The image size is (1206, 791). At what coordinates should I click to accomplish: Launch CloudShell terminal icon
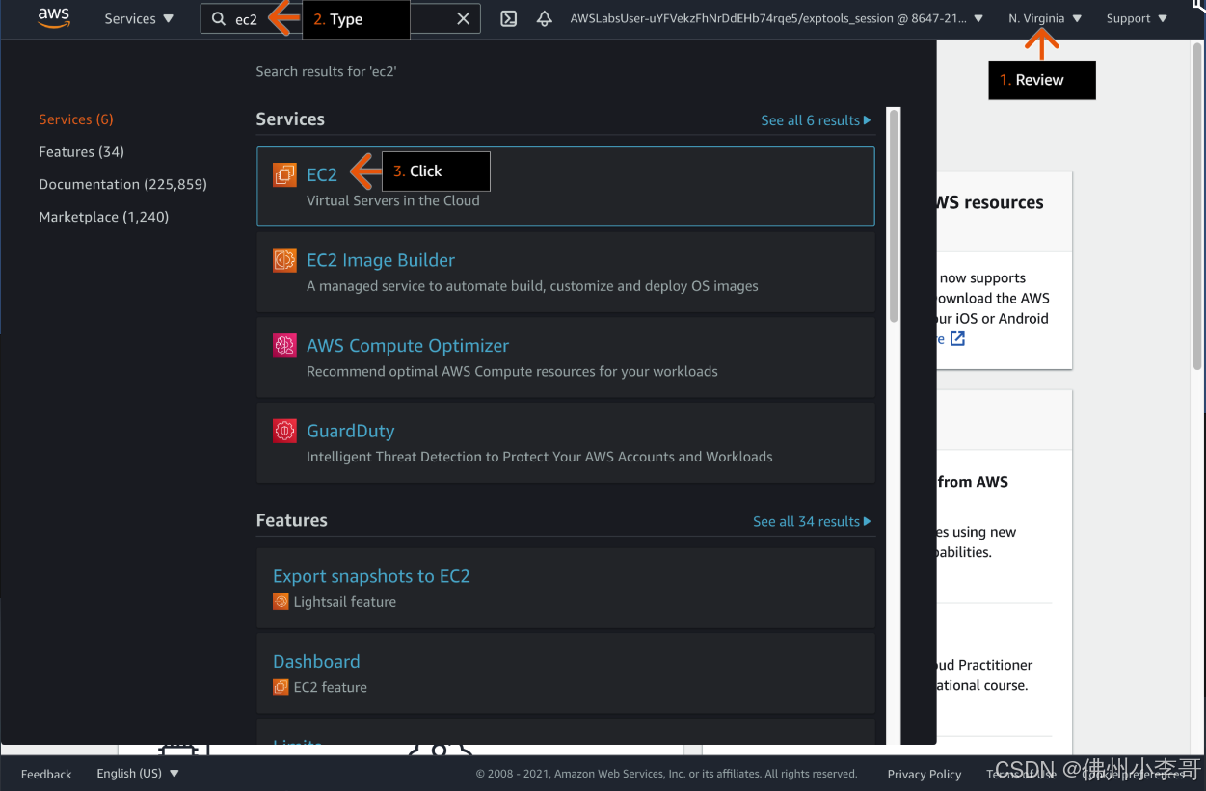click(509, 18)
